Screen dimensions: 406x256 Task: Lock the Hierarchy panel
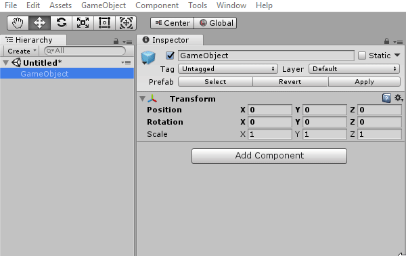point(116,41)
